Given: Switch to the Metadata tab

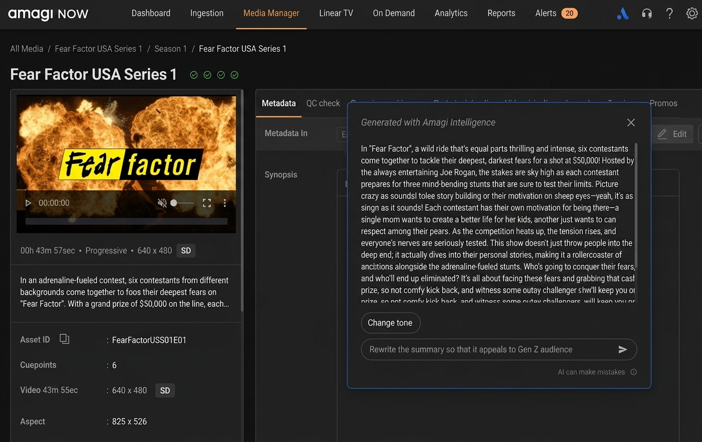Looking at the screenshot, I should pyautogui.click(x=279, y=103).
